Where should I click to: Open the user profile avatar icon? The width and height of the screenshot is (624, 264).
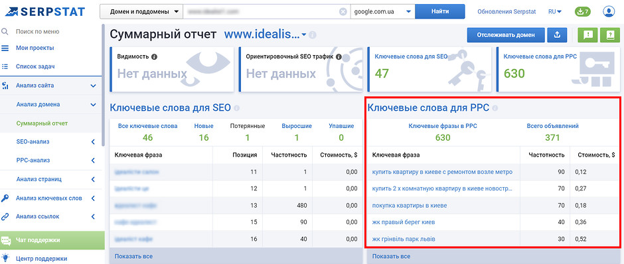point(609,11)
